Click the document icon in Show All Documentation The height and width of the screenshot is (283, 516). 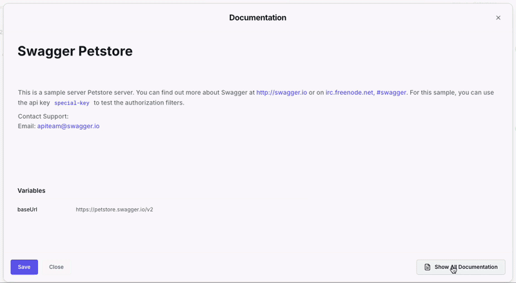click(427, 267)
